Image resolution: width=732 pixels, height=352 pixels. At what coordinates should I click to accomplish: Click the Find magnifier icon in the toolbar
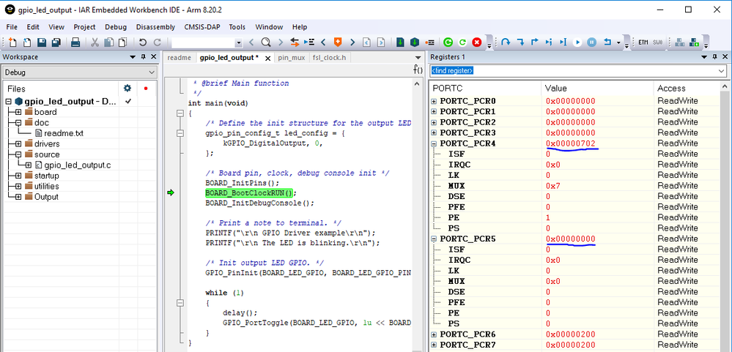[x=266, y=42]
